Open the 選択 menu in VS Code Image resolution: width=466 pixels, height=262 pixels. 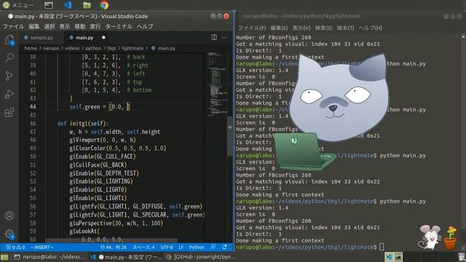tap(50, 26)
